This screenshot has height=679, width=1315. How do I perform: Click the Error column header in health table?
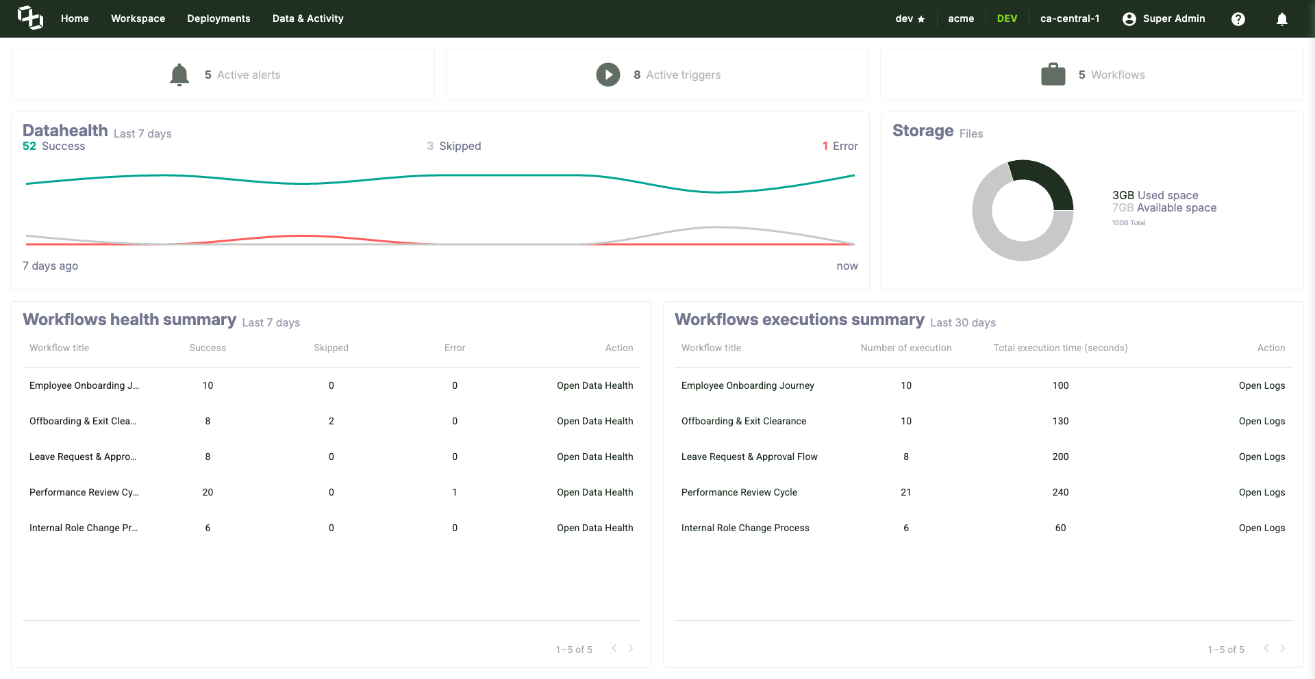[x=455, y=348]
